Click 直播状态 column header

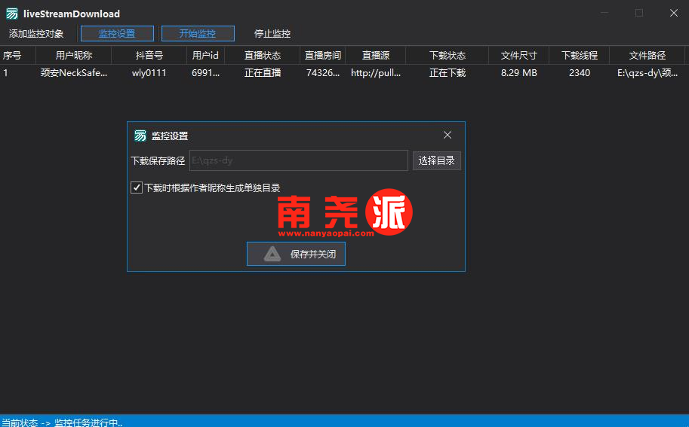(x=263, y=55)
